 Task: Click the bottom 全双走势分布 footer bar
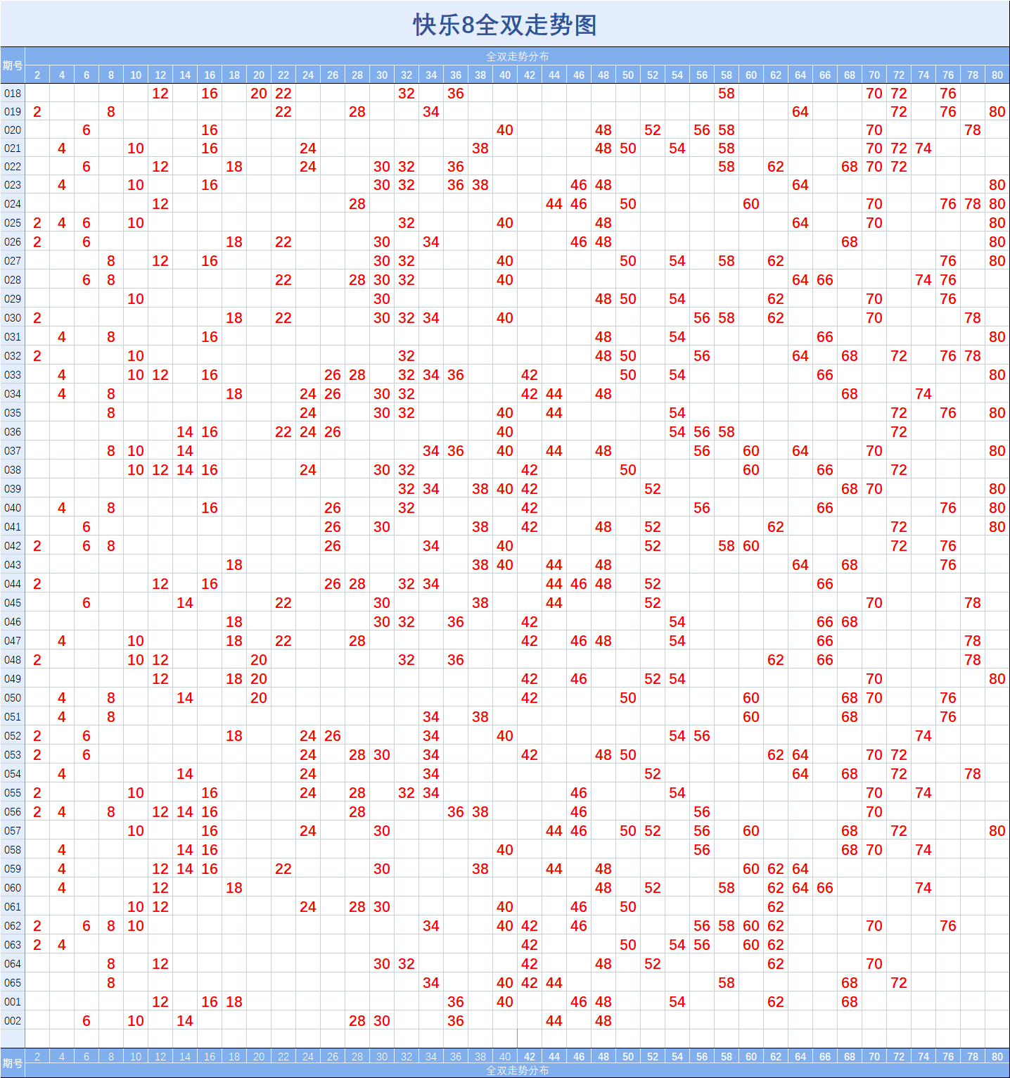point(517,1070)
